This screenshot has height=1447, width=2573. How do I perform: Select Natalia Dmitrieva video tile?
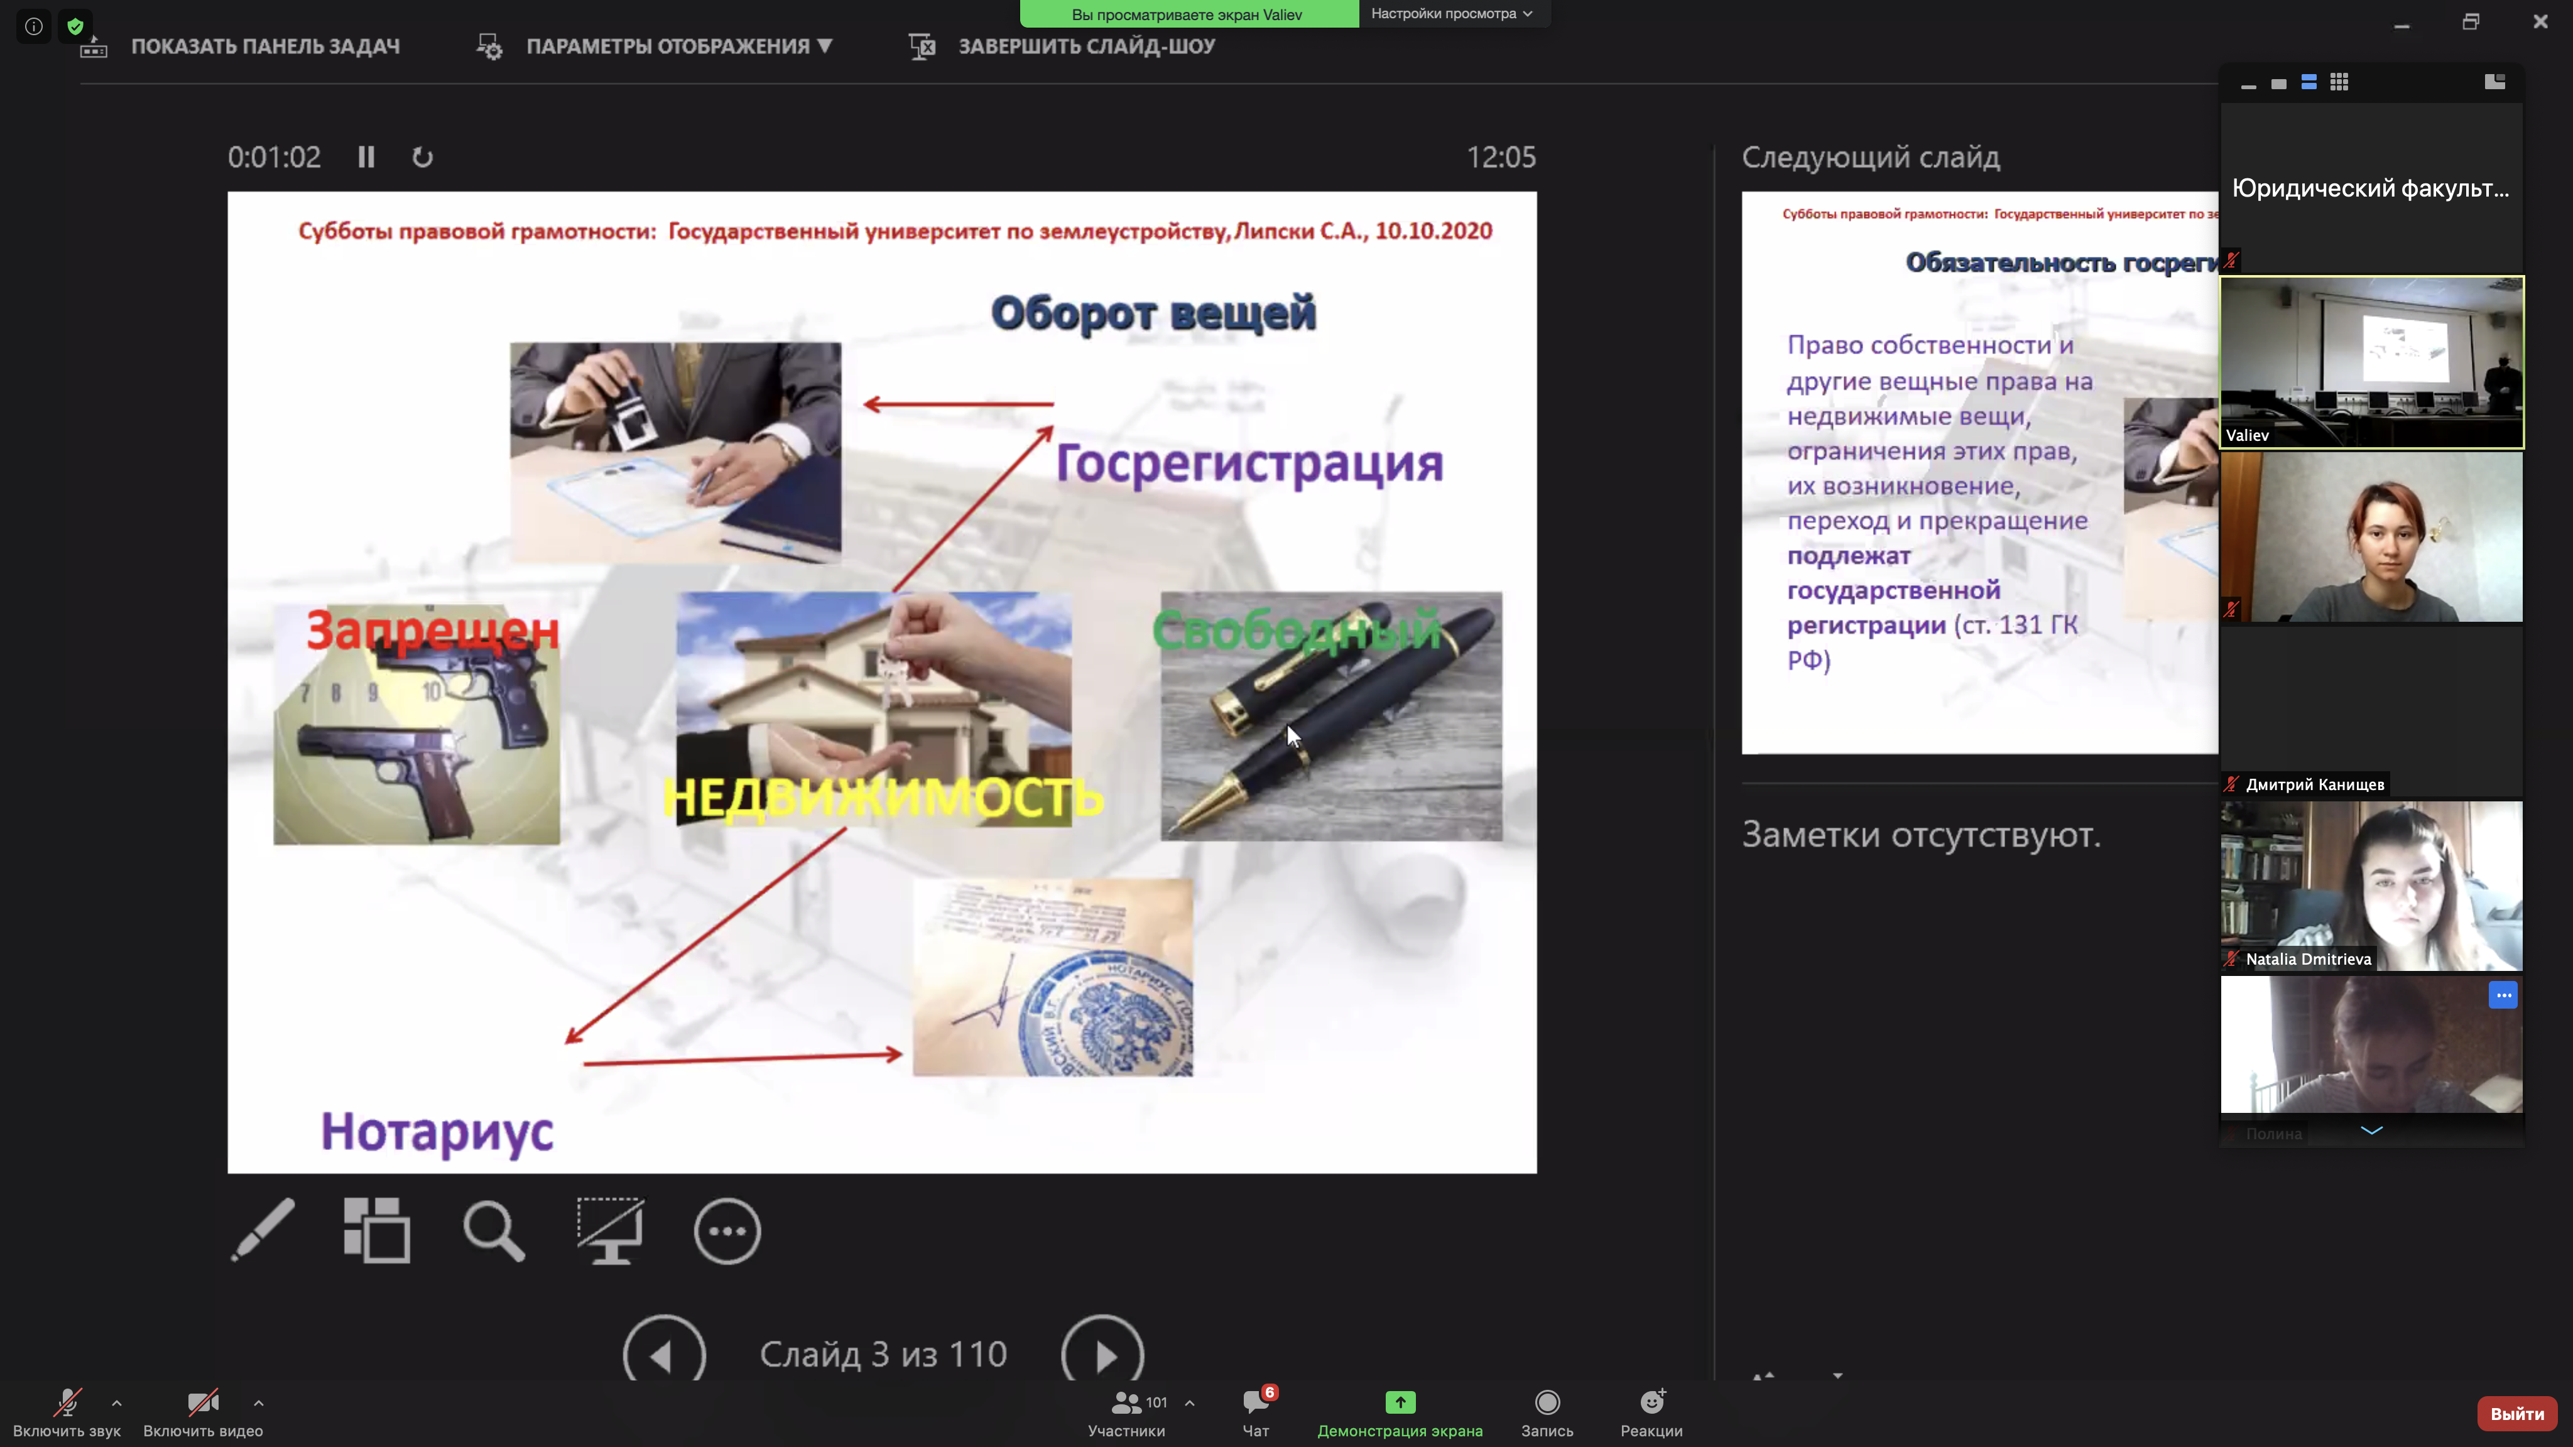2371,886
